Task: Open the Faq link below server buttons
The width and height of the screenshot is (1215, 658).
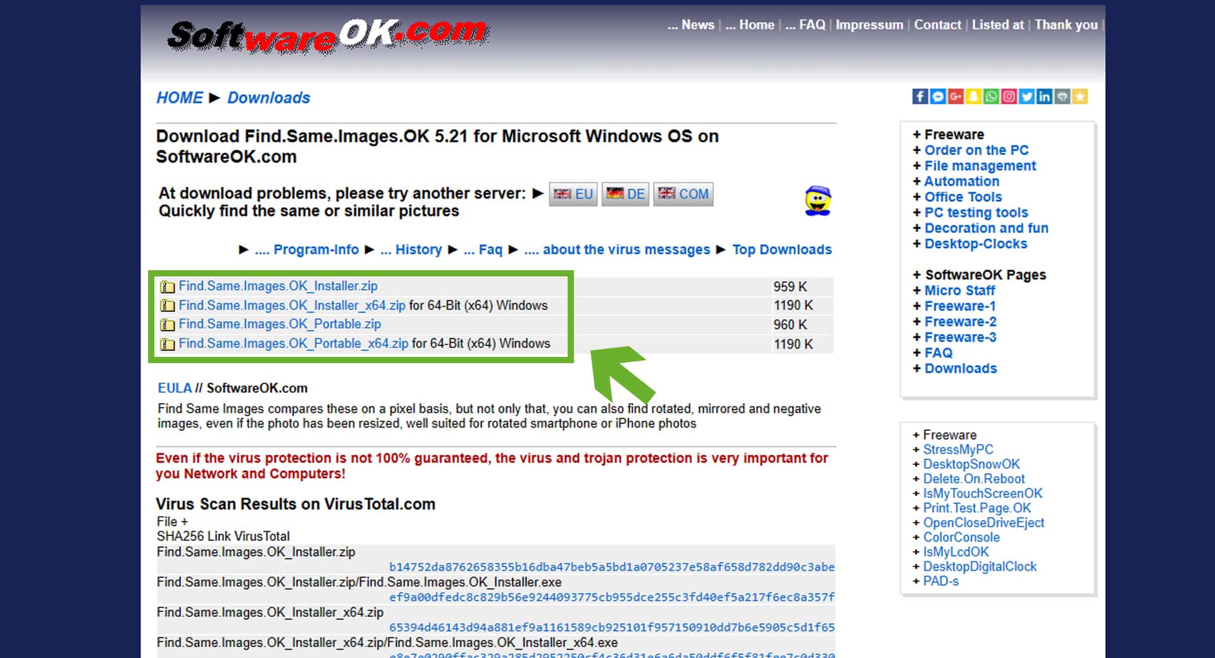Action: click(483, 249)
